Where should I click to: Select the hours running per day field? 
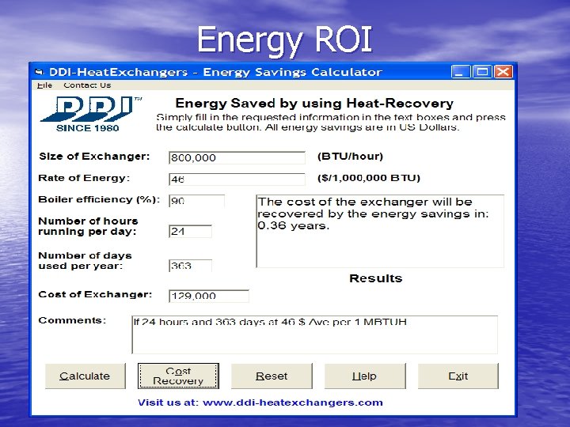190,231
